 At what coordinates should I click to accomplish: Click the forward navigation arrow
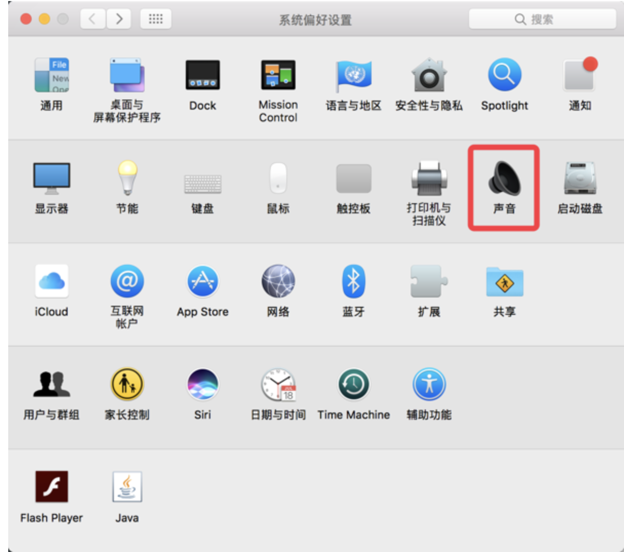point(119,19)
